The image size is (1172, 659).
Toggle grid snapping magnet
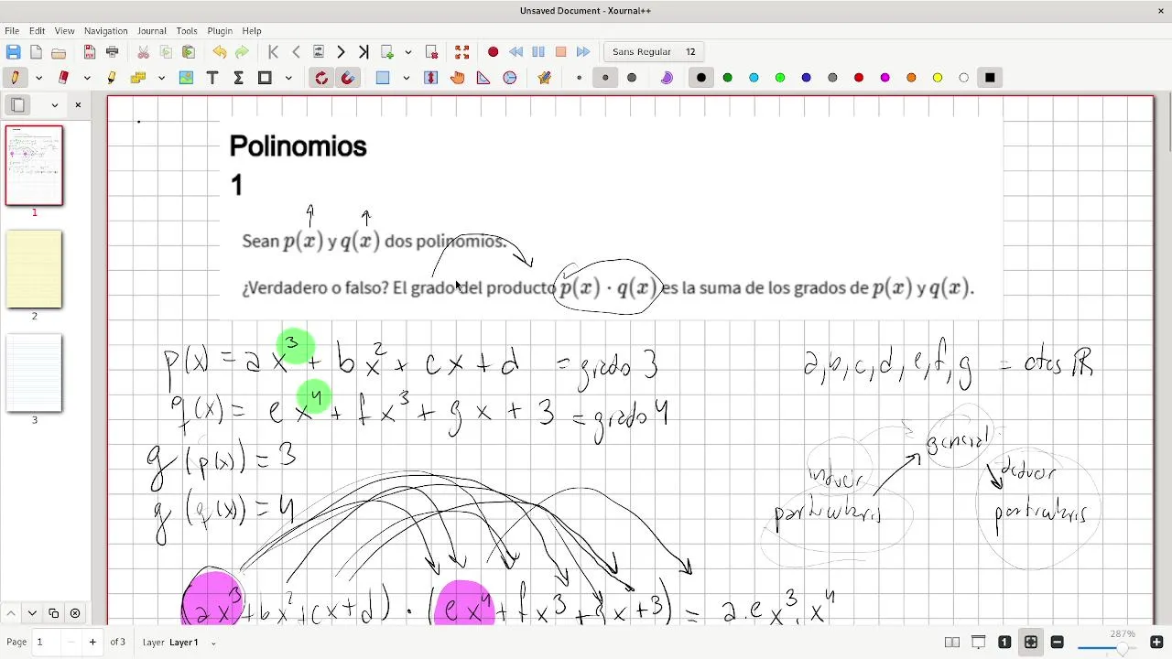[x=348, y=78]
